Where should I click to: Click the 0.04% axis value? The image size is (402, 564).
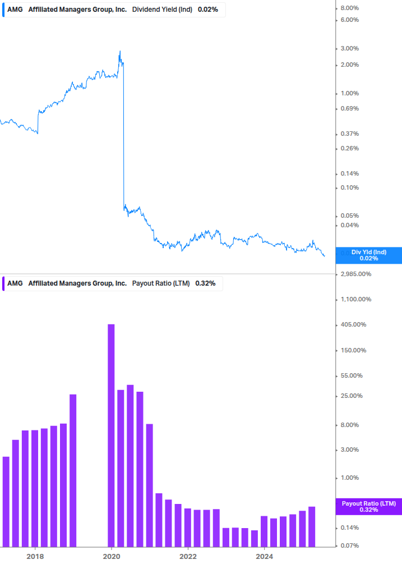tap(349, 225)
